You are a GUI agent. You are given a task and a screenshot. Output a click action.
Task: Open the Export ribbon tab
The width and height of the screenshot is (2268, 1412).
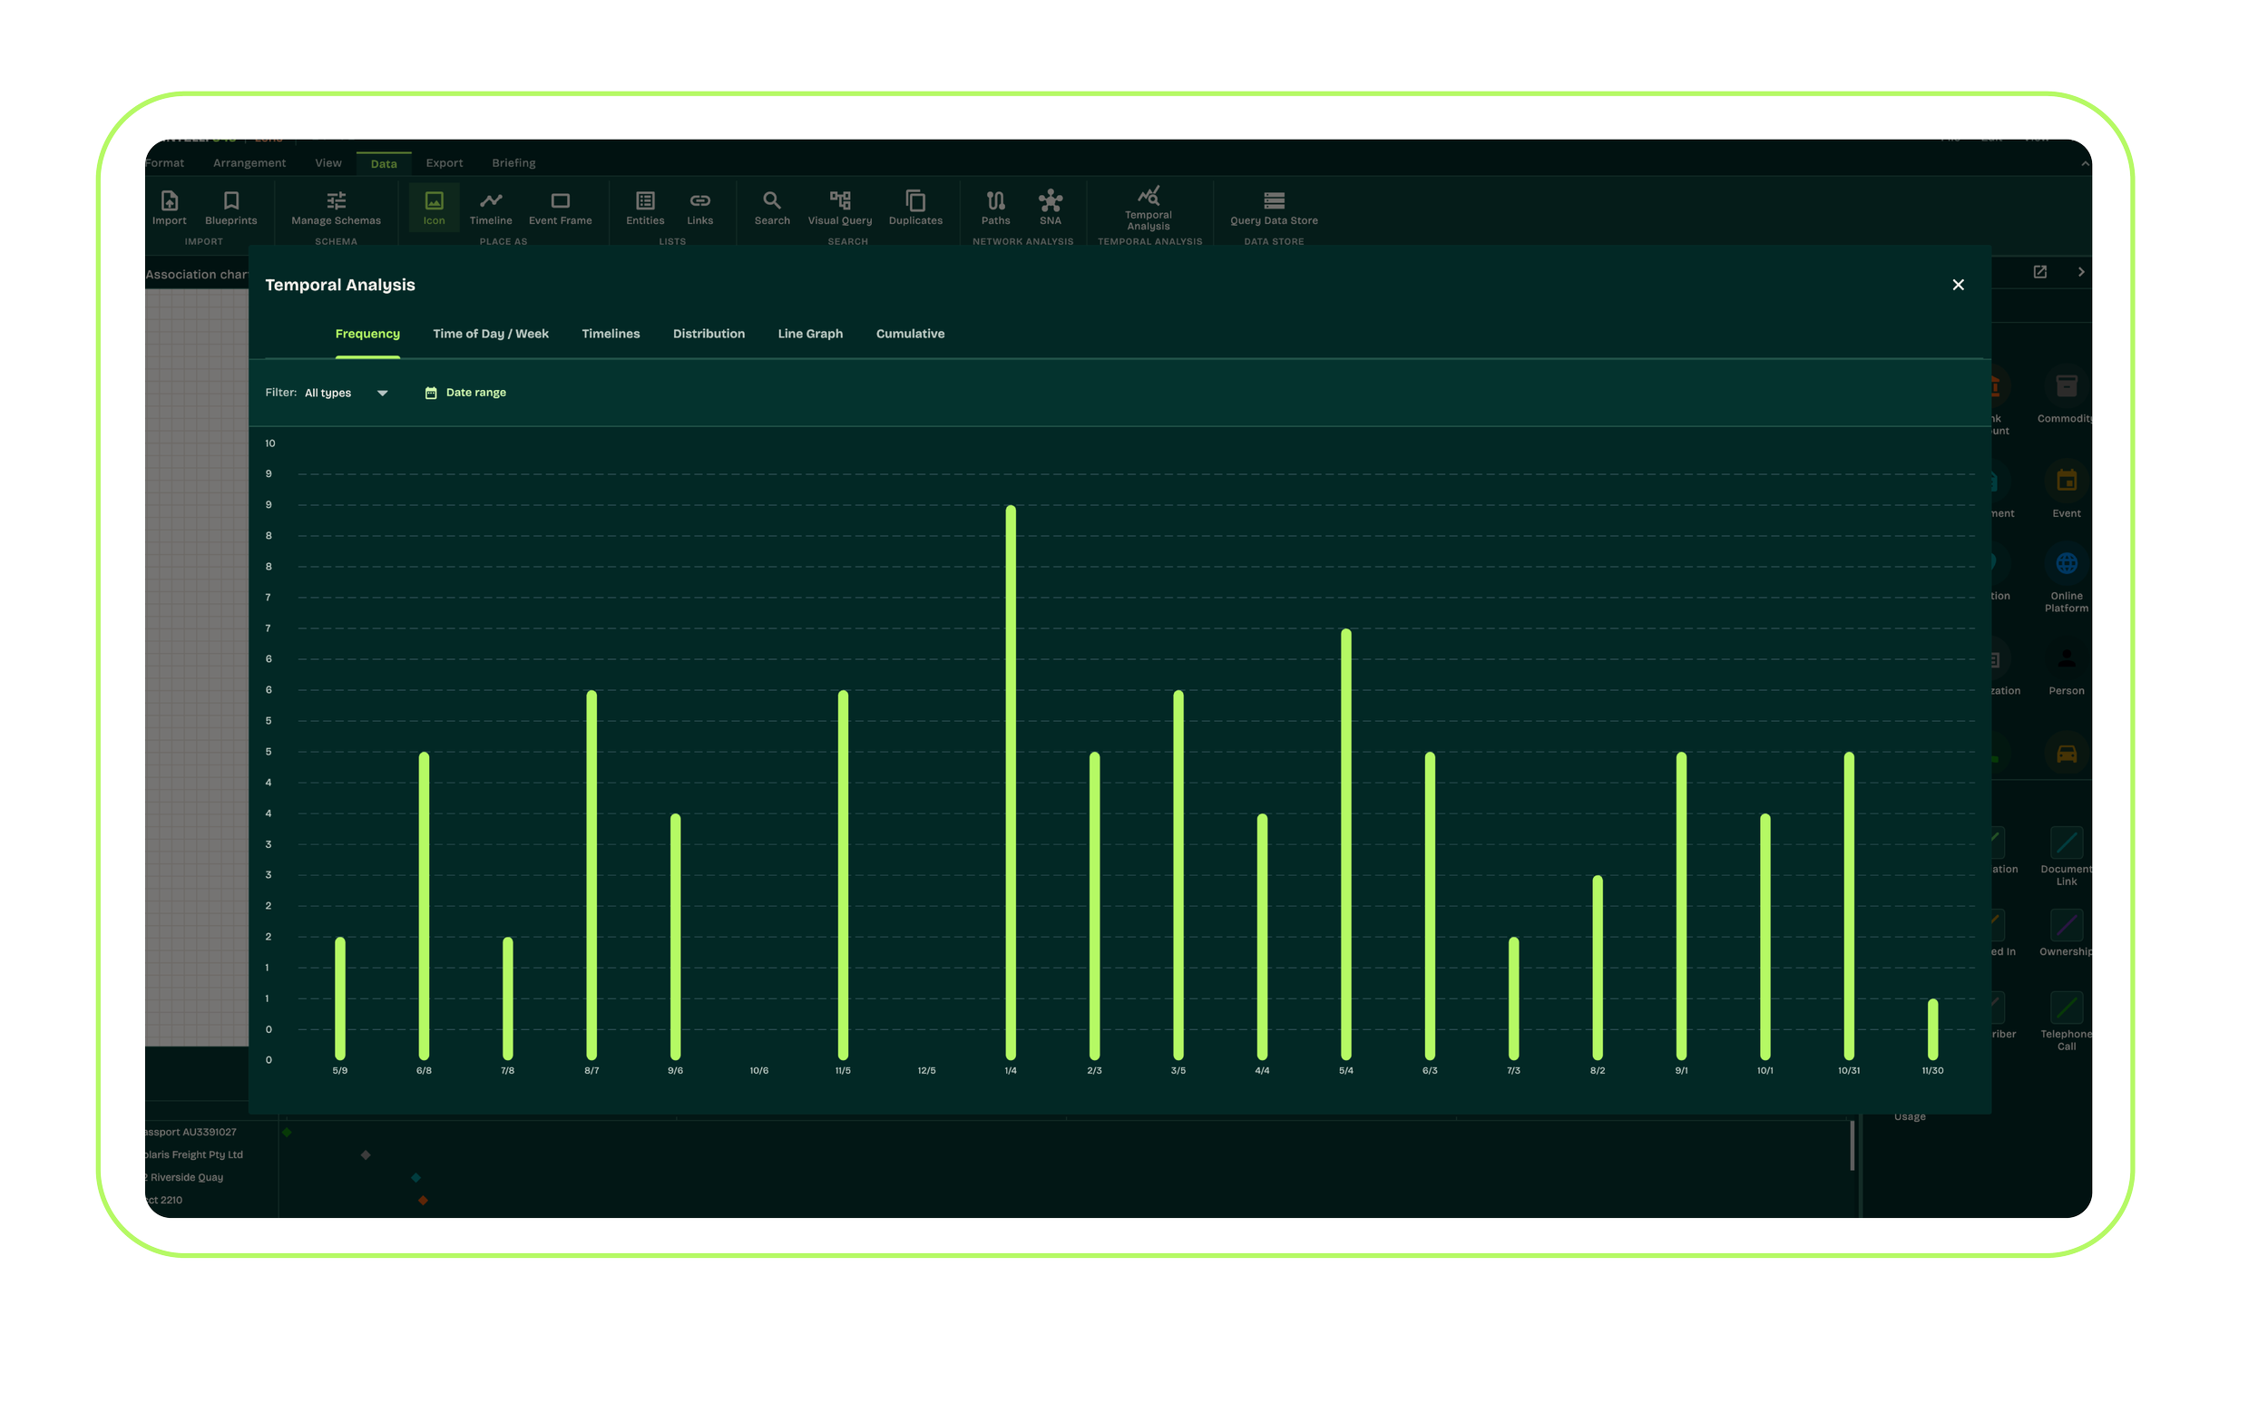pyautogui.click(x=445, y=163)
